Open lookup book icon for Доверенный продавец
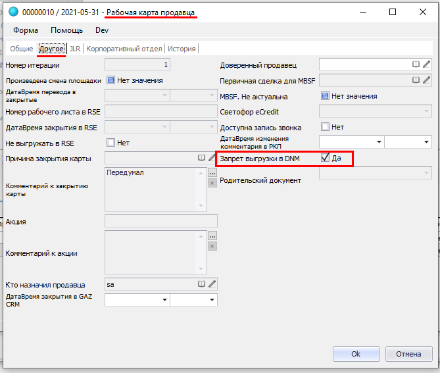This screenshot has width=440, height=373. click(x=416, y=64)
